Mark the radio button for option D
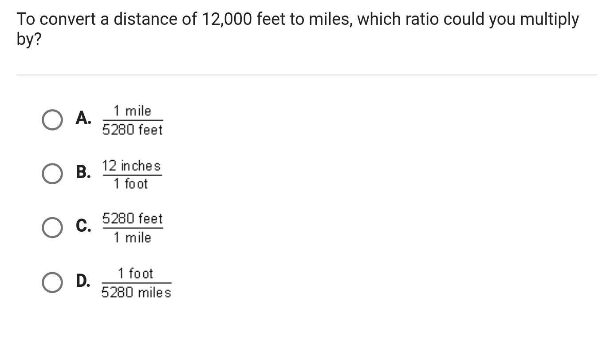 click(x=52, y=282)
